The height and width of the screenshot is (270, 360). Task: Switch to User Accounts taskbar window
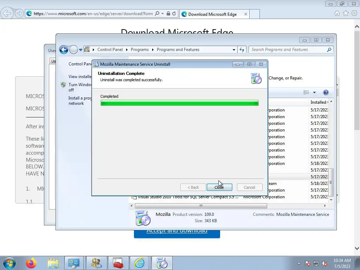pos(96,263)
